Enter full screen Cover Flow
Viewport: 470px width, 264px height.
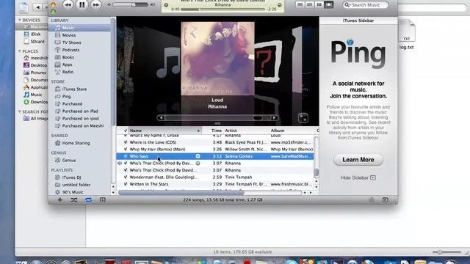[x=303, y=118]
